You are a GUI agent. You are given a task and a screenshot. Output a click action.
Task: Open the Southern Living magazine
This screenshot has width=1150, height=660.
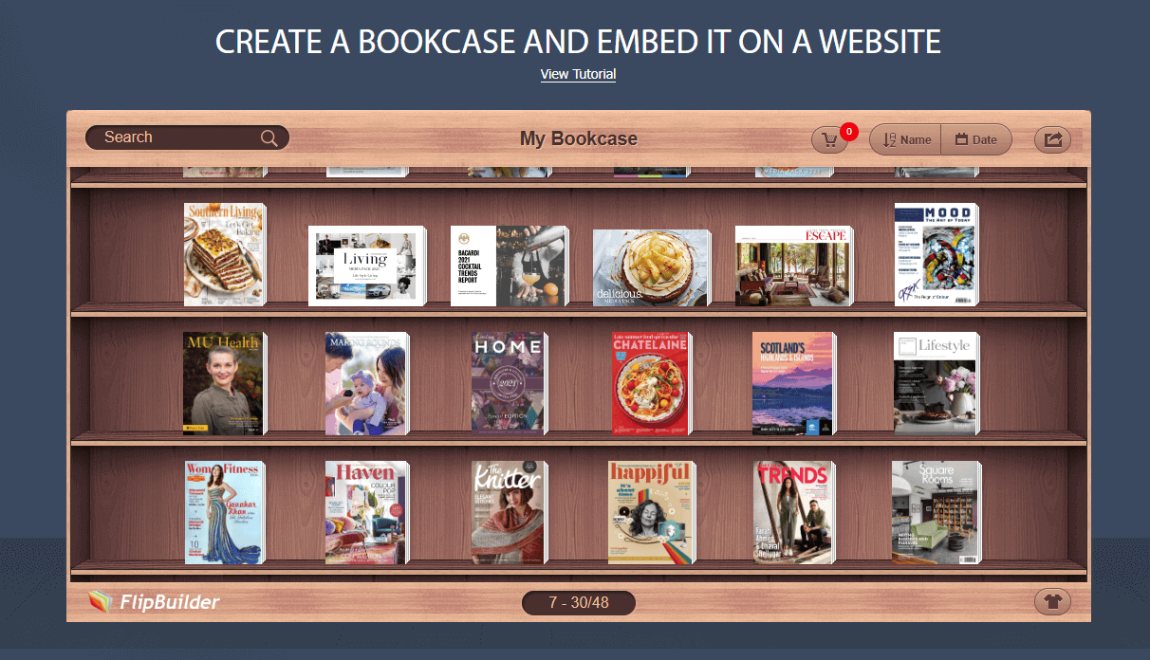point(225,255)
